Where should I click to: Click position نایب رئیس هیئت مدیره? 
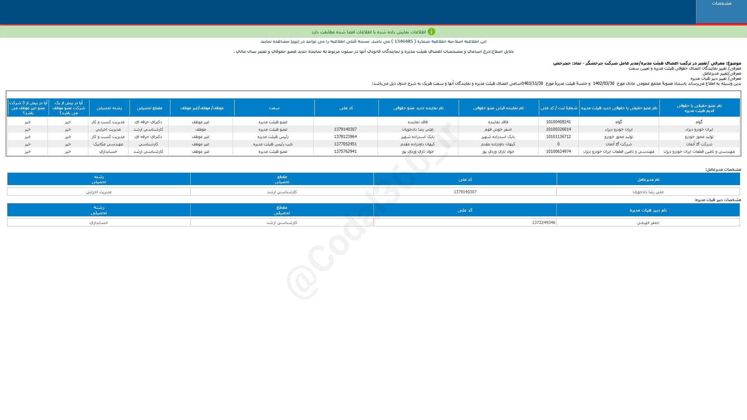pos(273,144)
